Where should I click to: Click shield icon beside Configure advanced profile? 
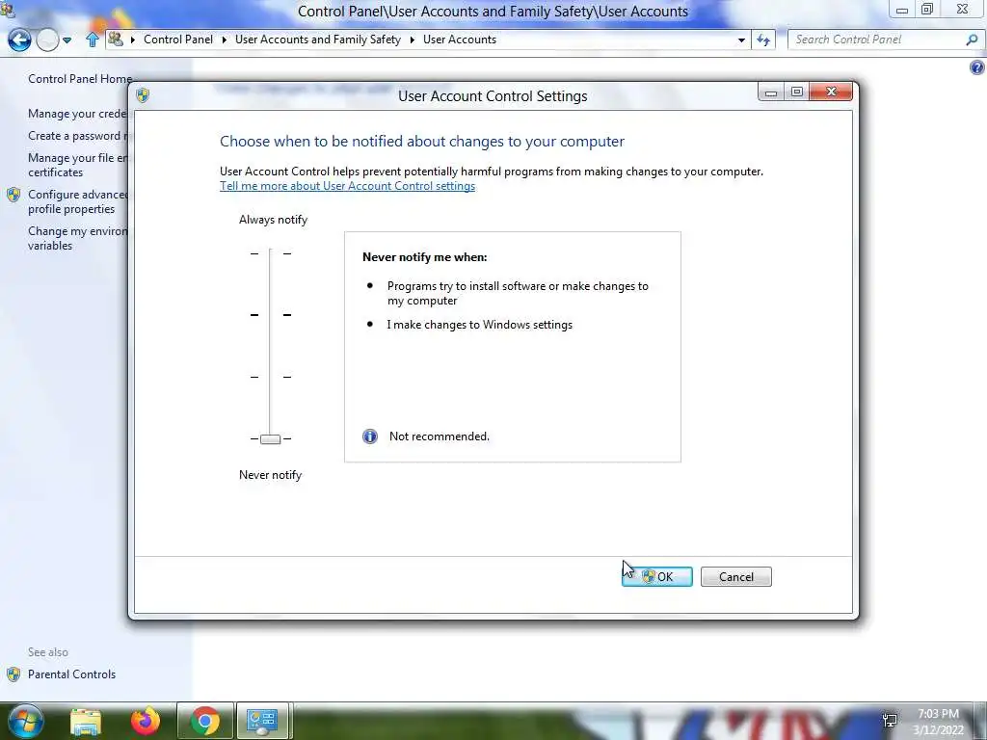click(13, 195)
